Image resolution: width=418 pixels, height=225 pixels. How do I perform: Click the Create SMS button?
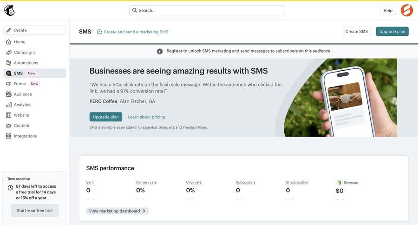[x=356, y=32]
